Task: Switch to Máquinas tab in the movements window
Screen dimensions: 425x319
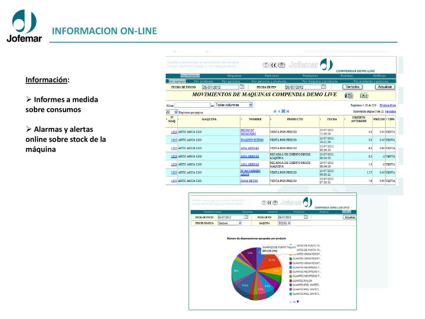Action: (234, 76)
